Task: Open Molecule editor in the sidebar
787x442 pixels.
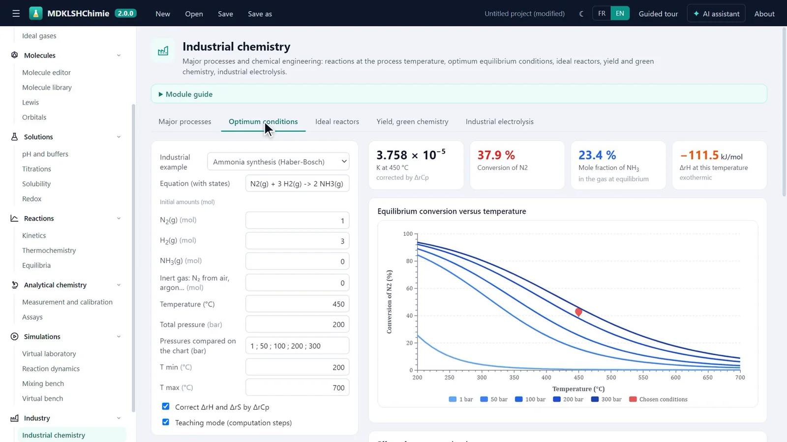Action: 46,72
